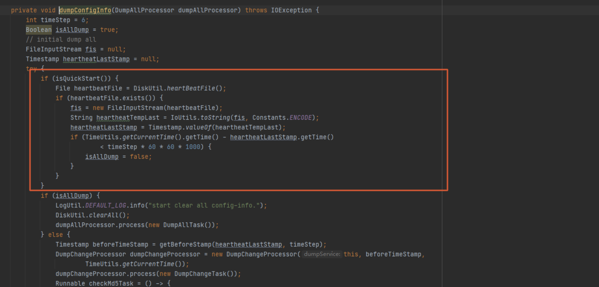Click the IoUtils class name

(x=183, y=117)
